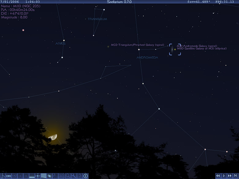Open the help question mark
The image size is (239, 179).
[79, 176]
